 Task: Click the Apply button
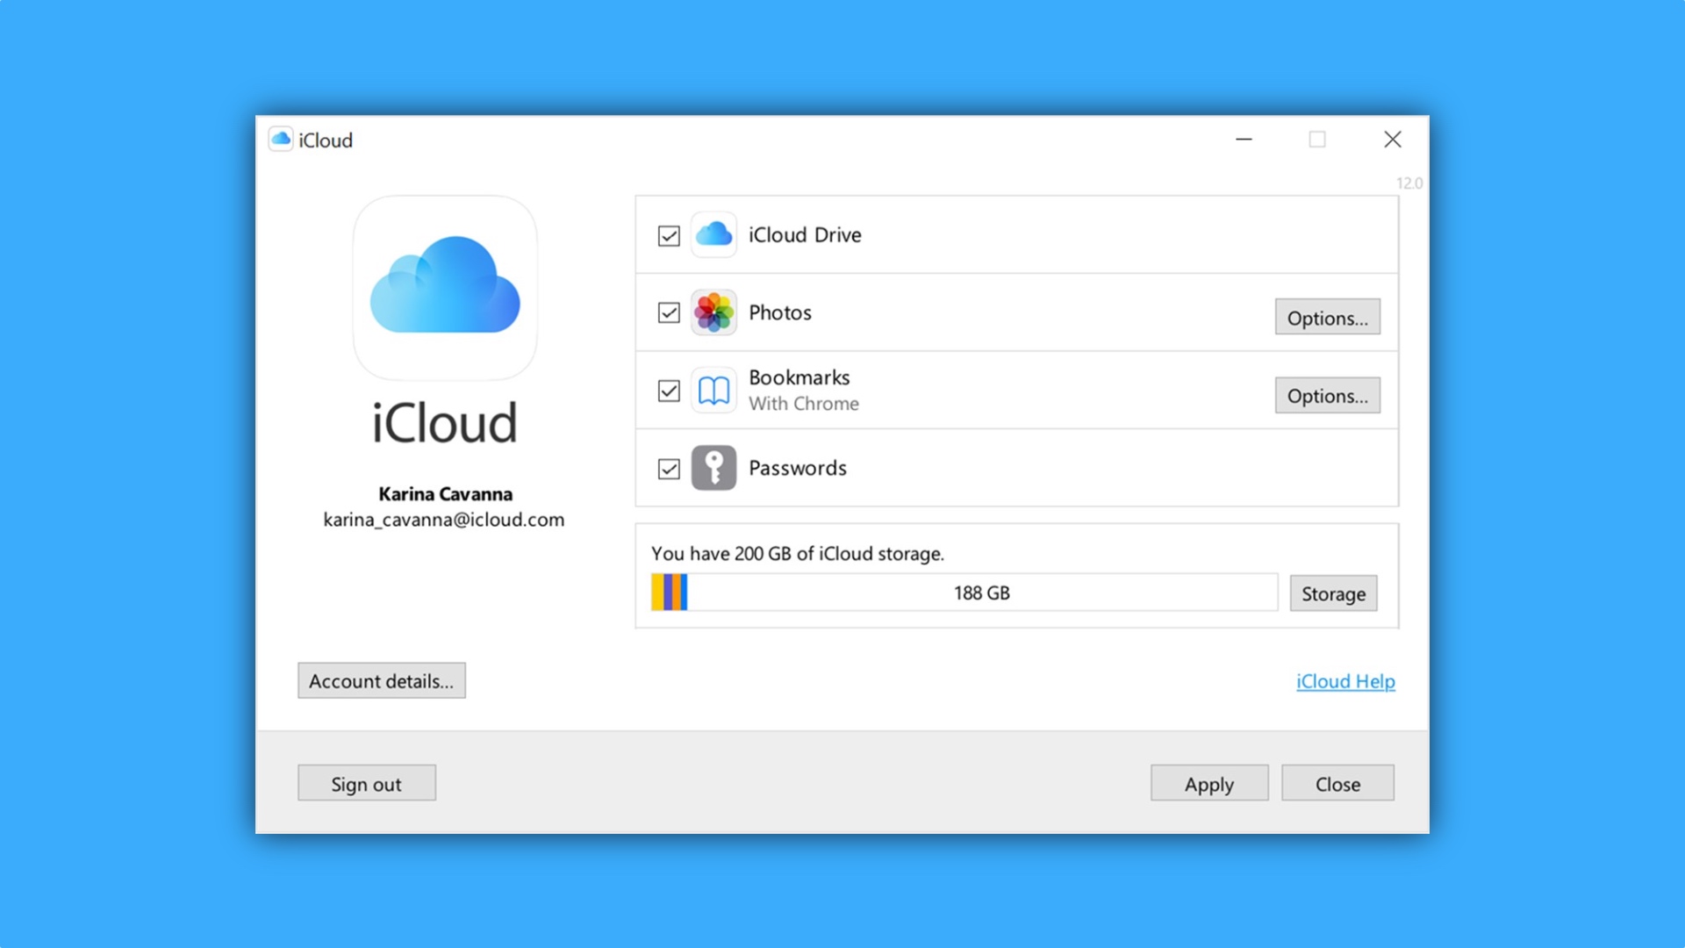click(x=1208, y=784)
